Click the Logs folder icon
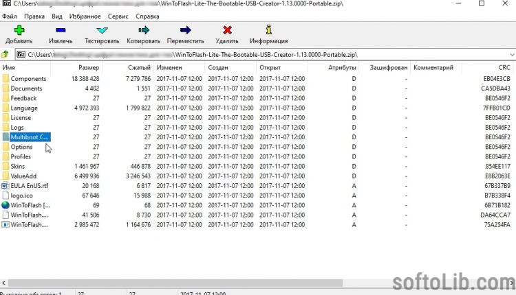 click(6, 128)
